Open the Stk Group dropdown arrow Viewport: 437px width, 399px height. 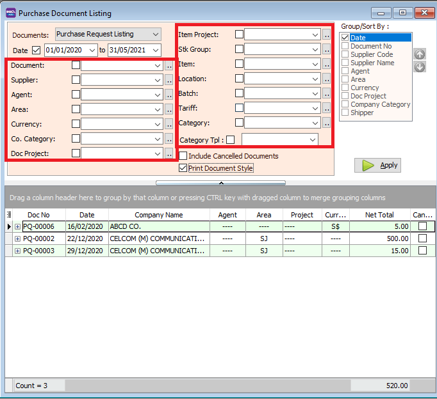coord(315,49)
